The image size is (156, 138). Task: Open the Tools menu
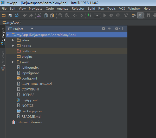point(112,9)
